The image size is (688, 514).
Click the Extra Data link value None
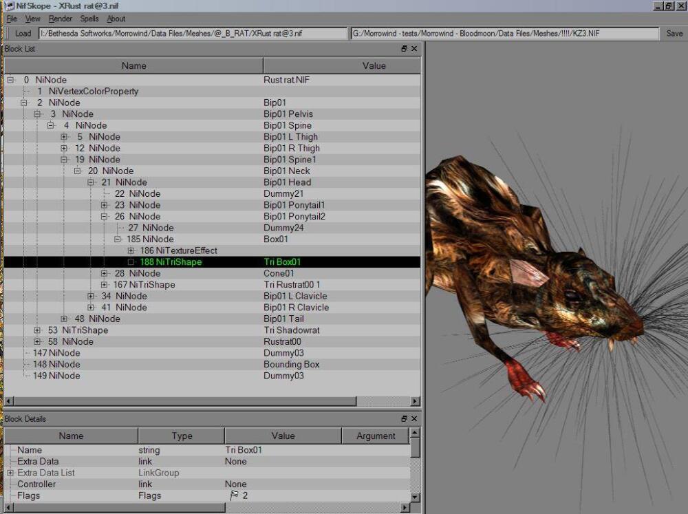(235, 461)
